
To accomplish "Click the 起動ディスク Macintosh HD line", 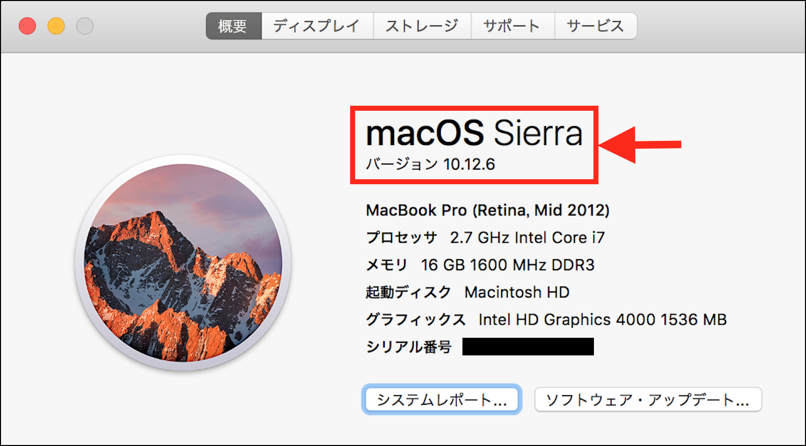I will pyautogui.click(x=467, y=292).
